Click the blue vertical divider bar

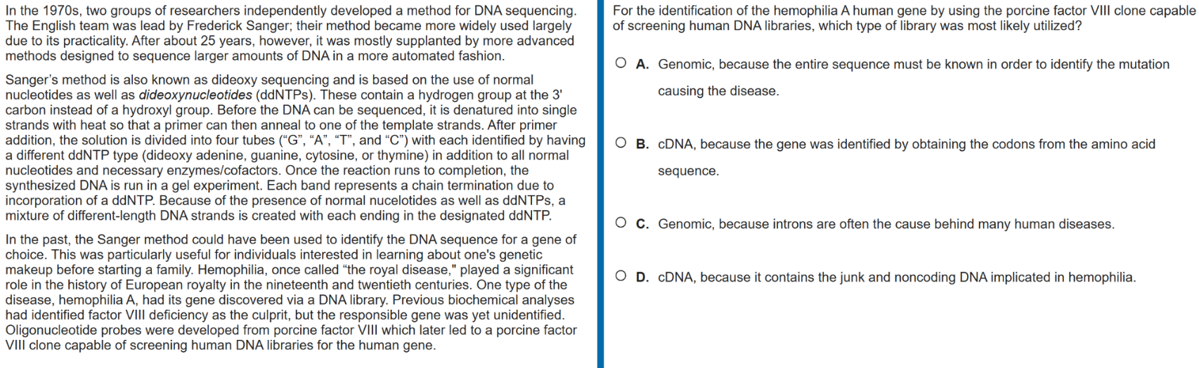pyautogui.click(x=600, y=184)
